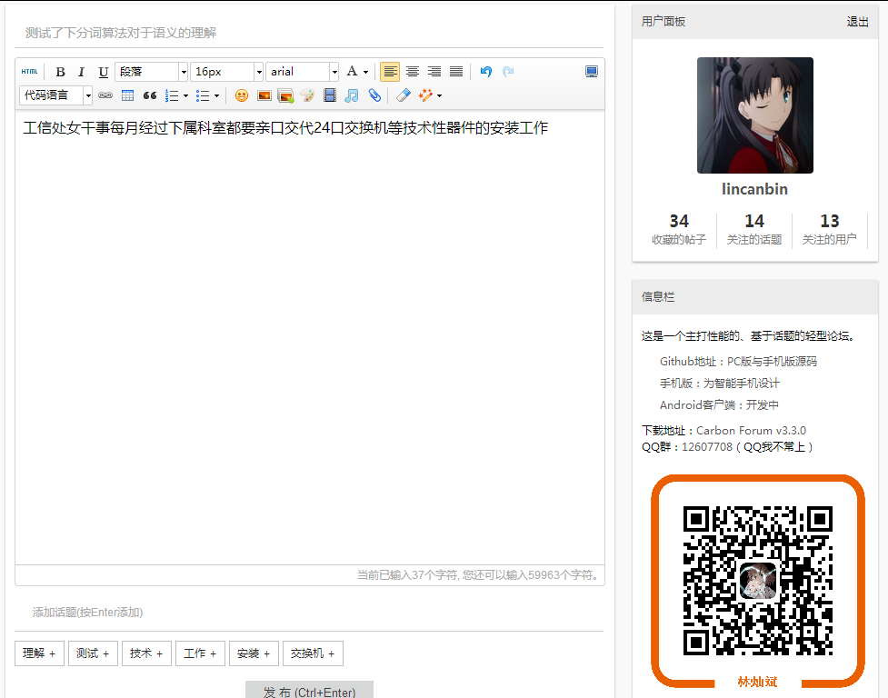Image resolution: width=888 pixels, height=698 pixels.
Task: Insert a hyperlink
Action: [x=105, y=95]
